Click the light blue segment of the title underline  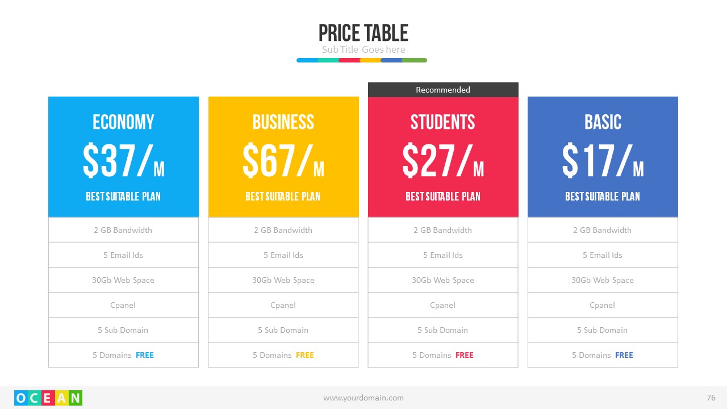point(307,60)
